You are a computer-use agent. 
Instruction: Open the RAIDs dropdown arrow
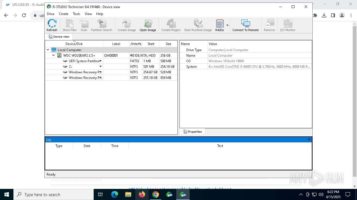pos(227,25)
